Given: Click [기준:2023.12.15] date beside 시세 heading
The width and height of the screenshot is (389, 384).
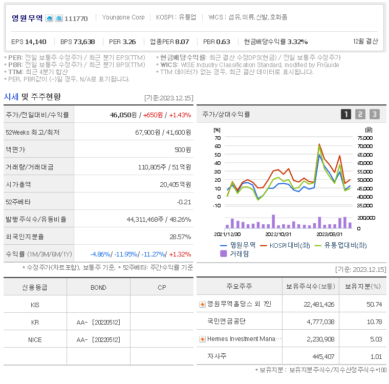Looking at the screenshot, I should (x=169, y=98).
